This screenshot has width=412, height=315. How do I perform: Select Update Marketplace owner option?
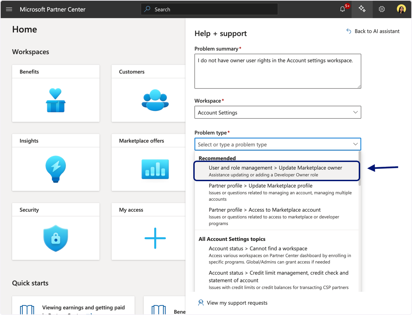click(x=277, y=171)
